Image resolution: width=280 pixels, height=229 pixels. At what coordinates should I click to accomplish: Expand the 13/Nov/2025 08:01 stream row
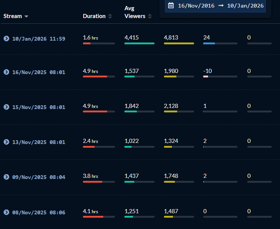pos(6,142)
